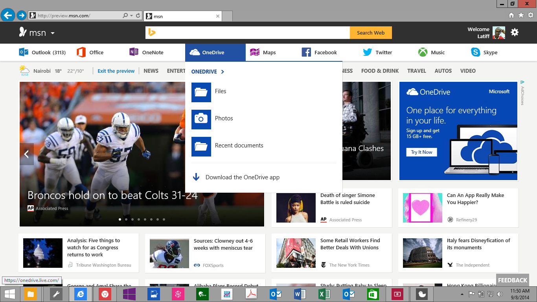
Task: Show hidden system tray icons
Action: coord(462,294)
